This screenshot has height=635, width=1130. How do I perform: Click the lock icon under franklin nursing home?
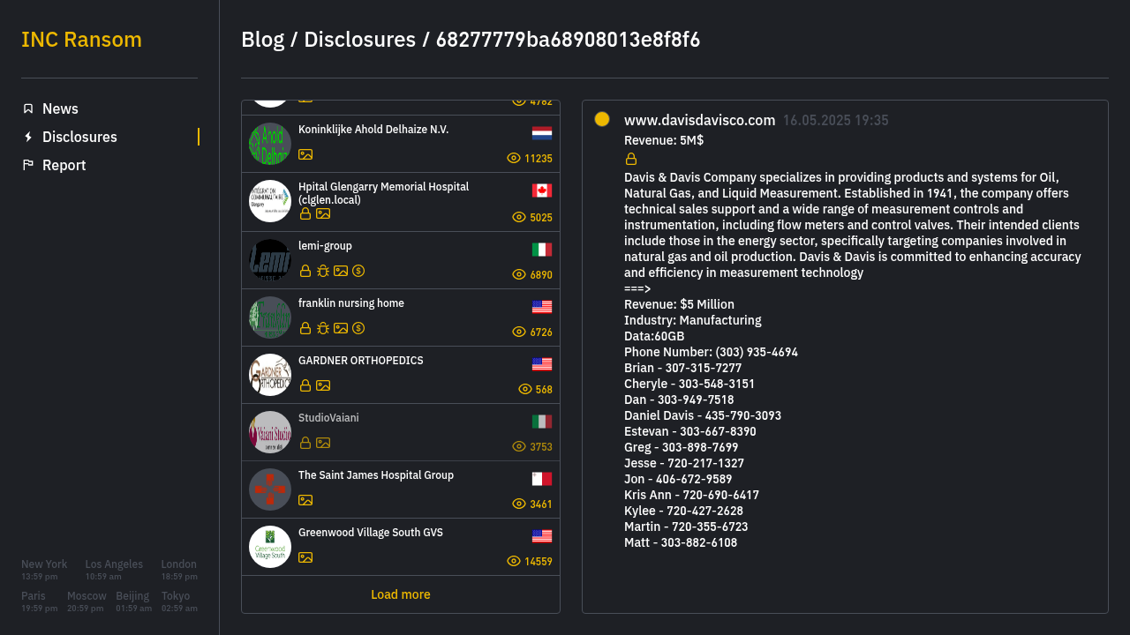coord(305,328)
